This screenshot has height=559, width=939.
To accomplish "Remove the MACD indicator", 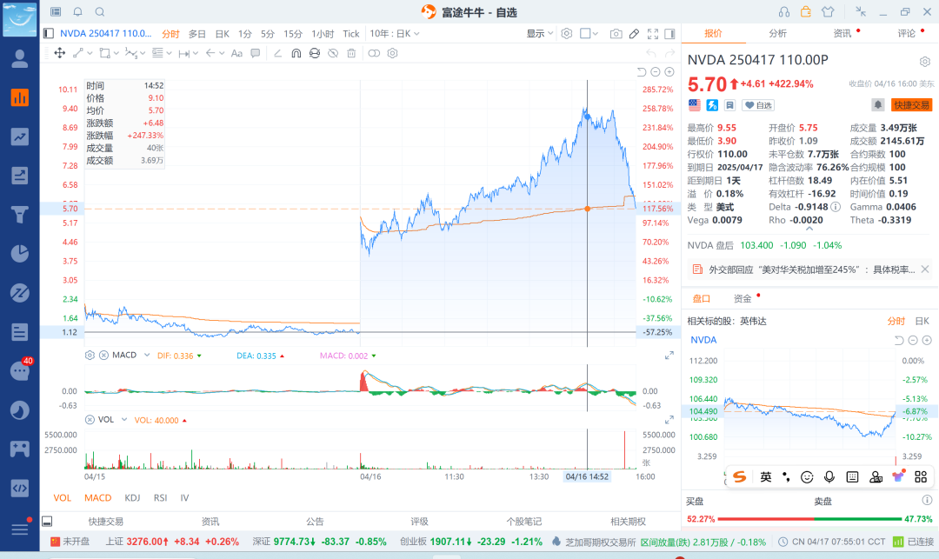I will coord(103,355).
